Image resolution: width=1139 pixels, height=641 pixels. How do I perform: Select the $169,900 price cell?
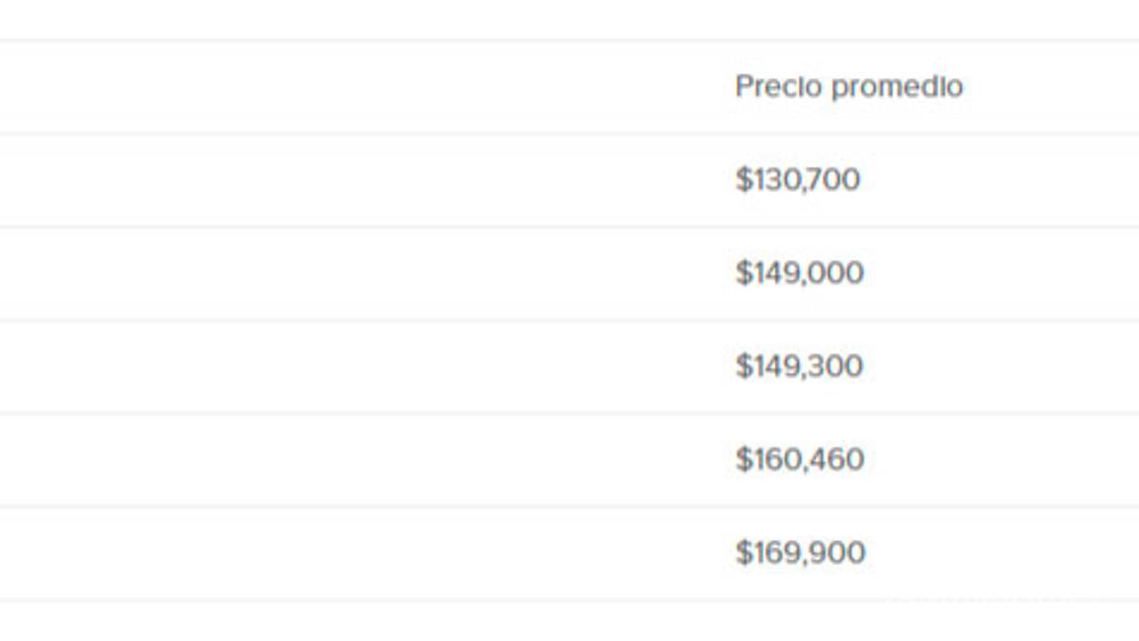click(x=800, y=553)
